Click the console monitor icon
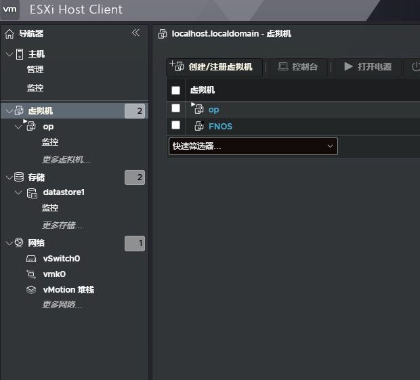Viewport: 420px width, 380px height. (283, 66)
